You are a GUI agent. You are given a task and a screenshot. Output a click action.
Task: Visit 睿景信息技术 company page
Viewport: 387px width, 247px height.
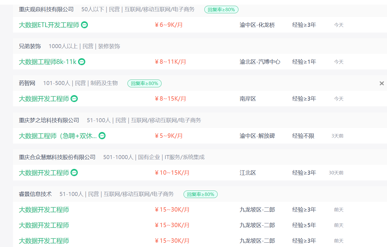[x=35, y=194]
